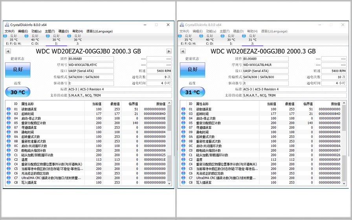
Task: Click status icon for 04 启动-停止次数 right window
Action: pyautogui.click(x=183, y=118)
